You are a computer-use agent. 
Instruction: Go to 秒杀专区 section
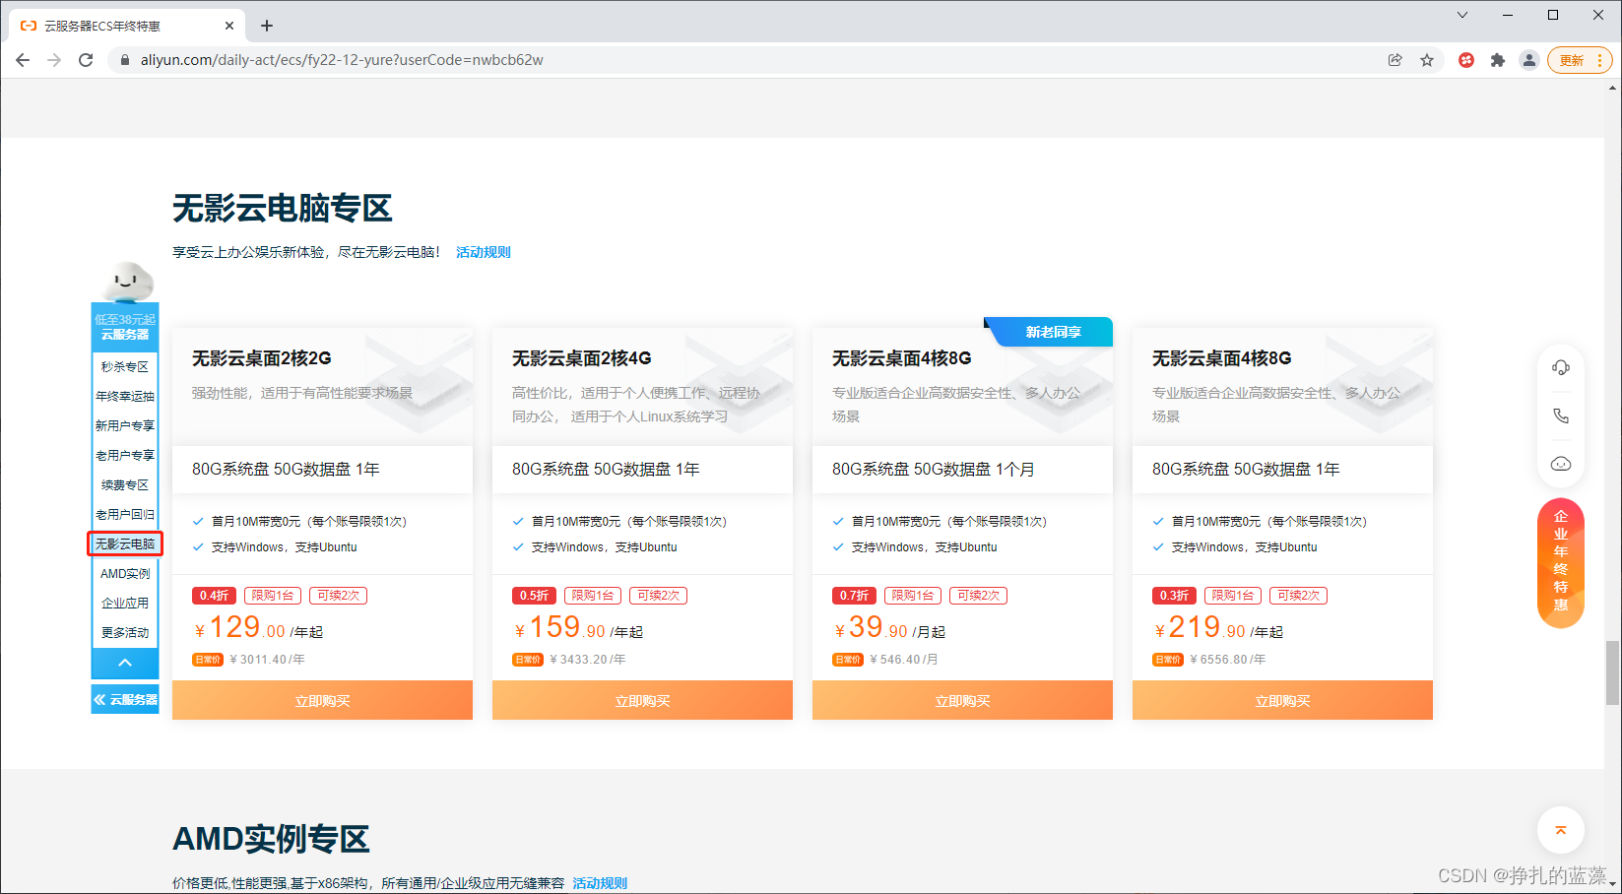125,366
